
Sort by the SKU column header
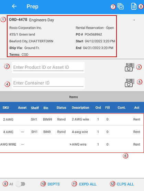pos(6,108)
